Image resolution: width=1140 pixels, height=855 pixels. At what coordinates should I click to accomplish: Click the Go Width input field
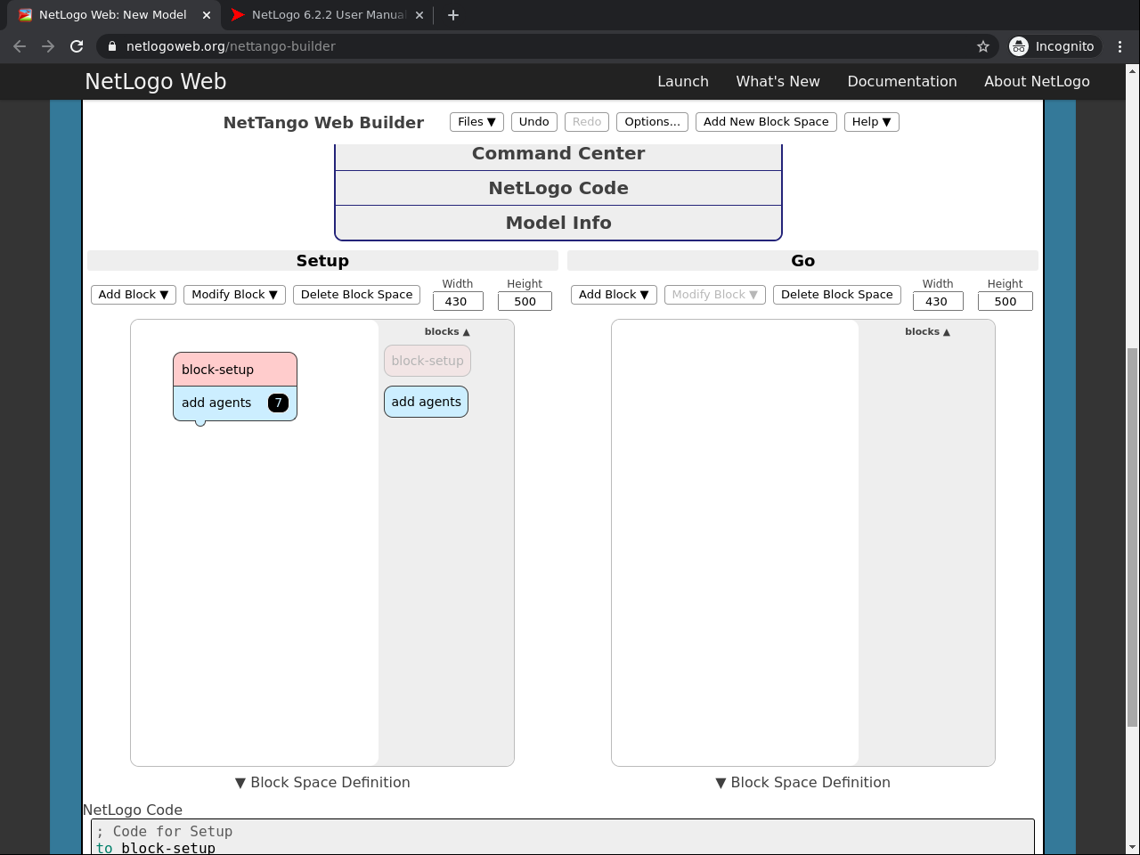click(938, 301)
